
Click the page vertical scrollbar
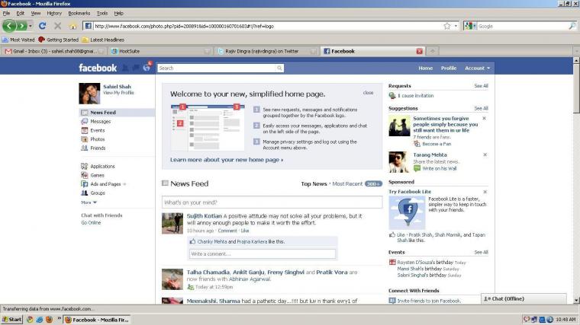[x=576, y=180]
